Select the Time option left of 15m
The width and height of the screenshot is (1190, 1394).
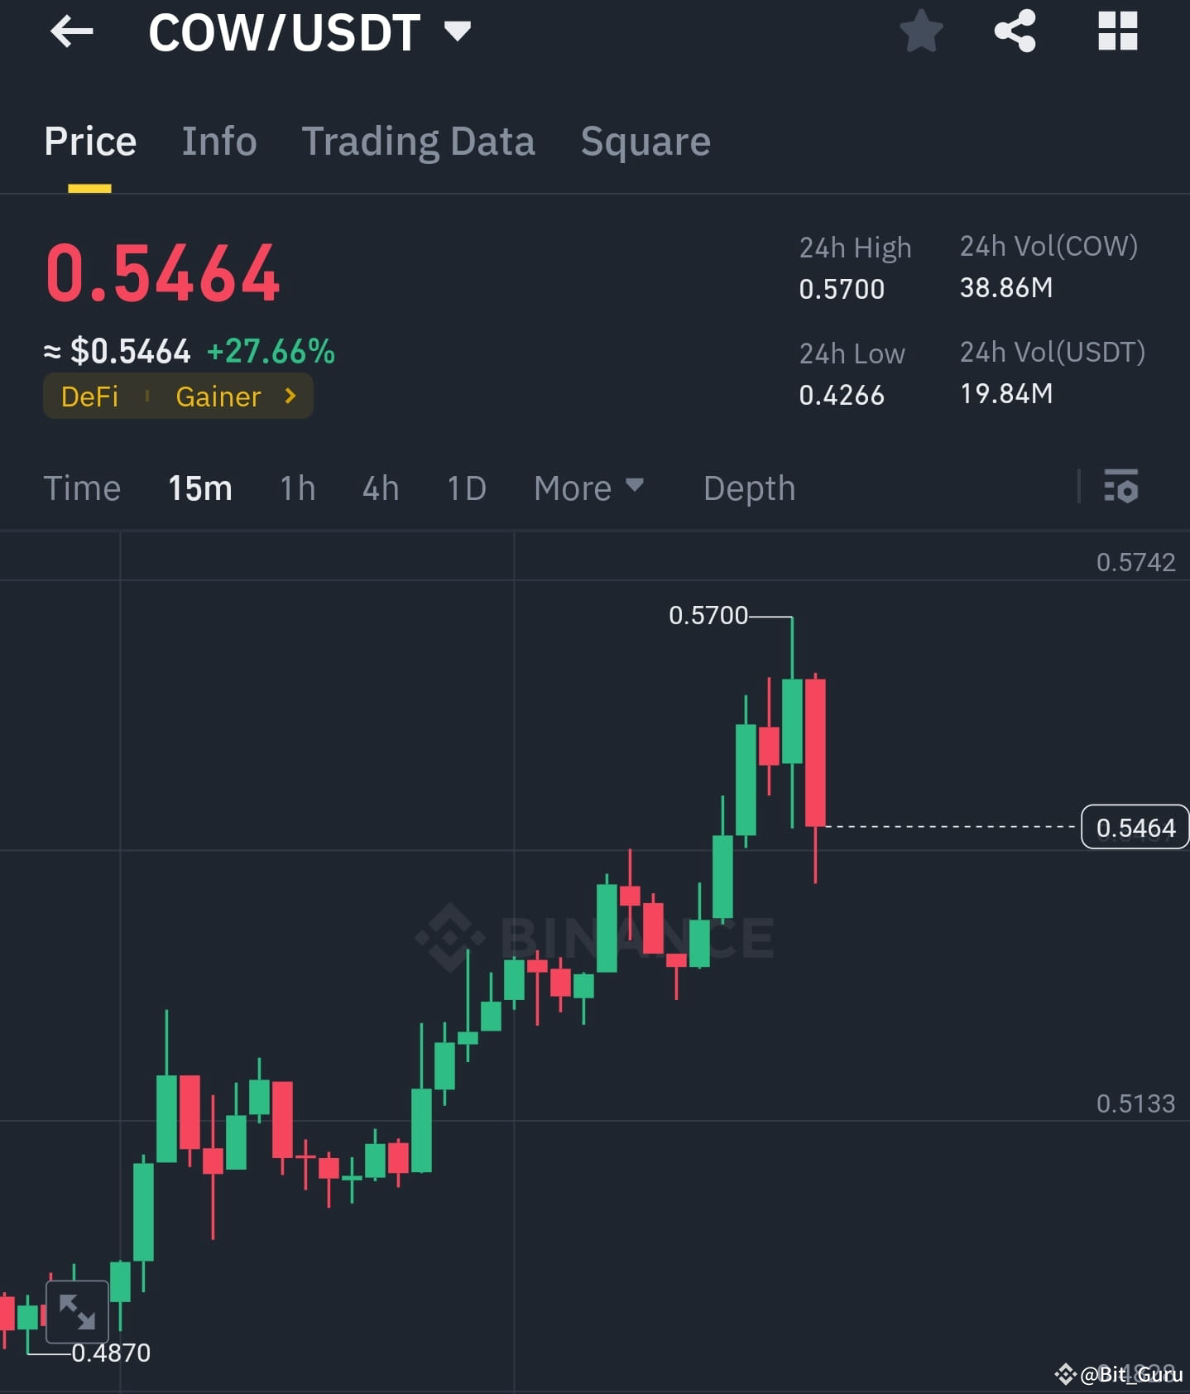click(x=82, y=488)
